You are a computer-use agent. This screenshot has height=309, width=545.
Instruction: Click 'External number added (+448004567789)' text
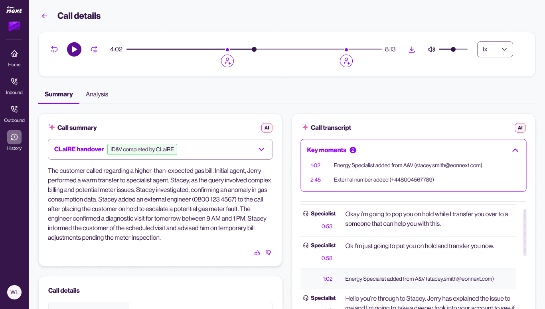click(x=384, y=180)
